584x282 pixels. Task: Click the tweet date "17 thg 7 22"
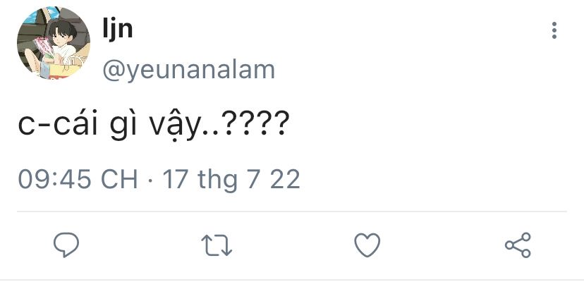[x=231, y=179]
